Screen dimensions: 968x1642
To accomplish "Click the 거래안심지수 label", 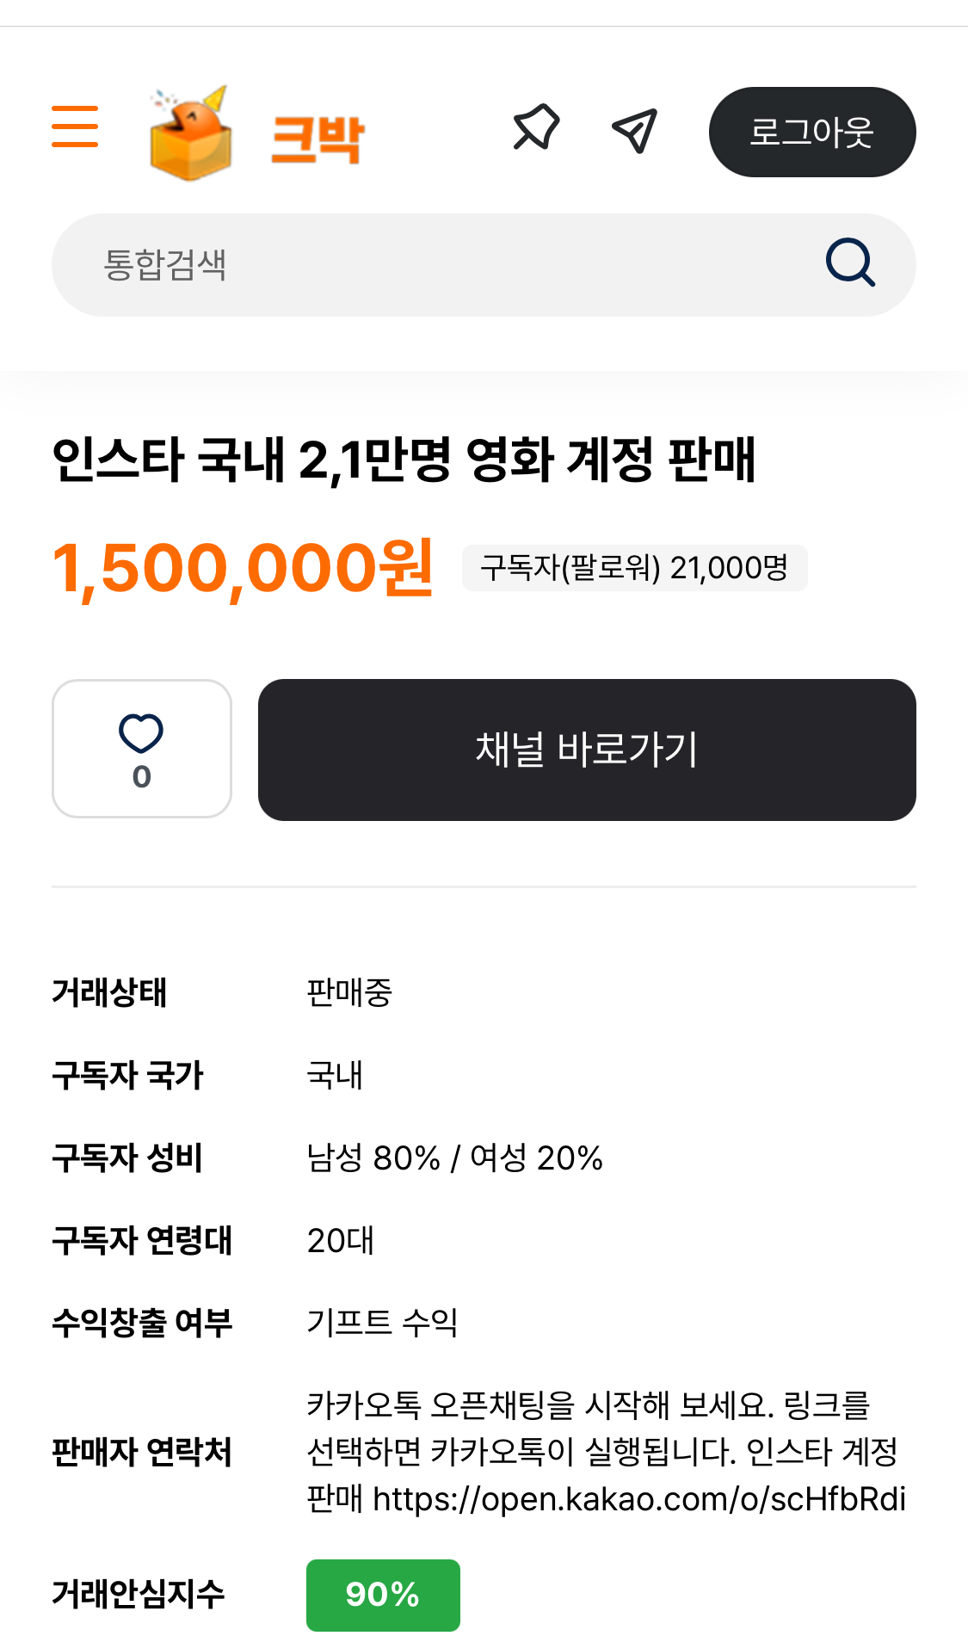I will (138, 1594).
